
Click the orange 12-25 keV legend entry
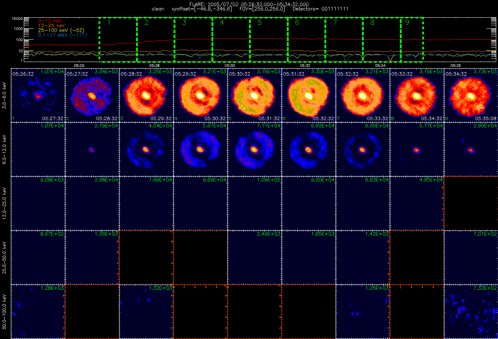[51, 26]
